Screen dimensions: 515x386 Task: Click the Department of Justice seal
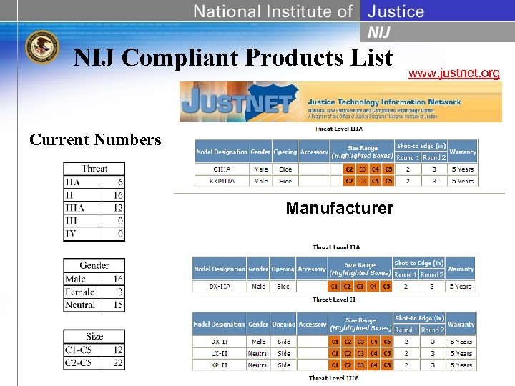coord(42,47)
